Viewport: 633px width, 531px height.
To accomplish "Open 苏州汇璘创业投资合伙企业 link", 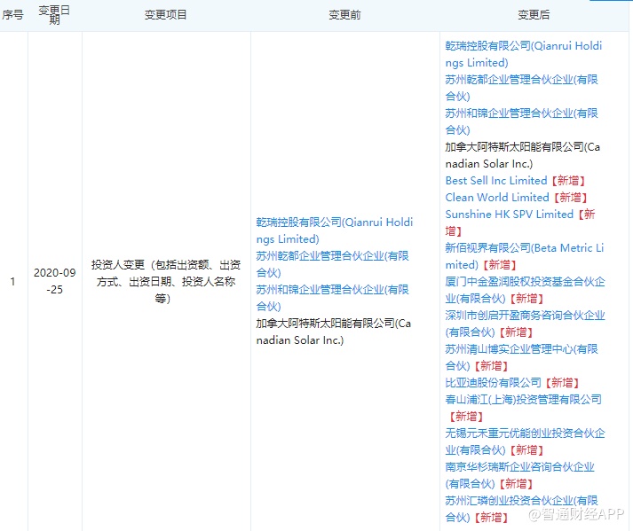I will 521,509.
